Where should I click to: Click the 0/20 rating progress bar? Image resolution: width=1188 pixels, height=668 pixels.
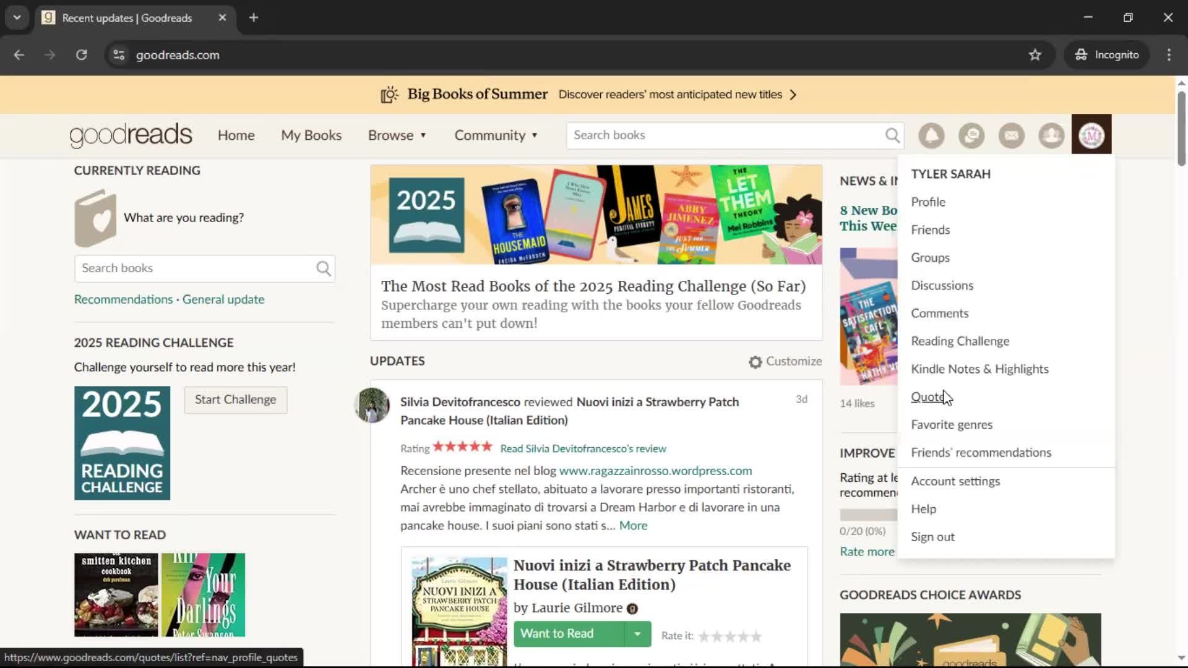[x=869, y=515]
